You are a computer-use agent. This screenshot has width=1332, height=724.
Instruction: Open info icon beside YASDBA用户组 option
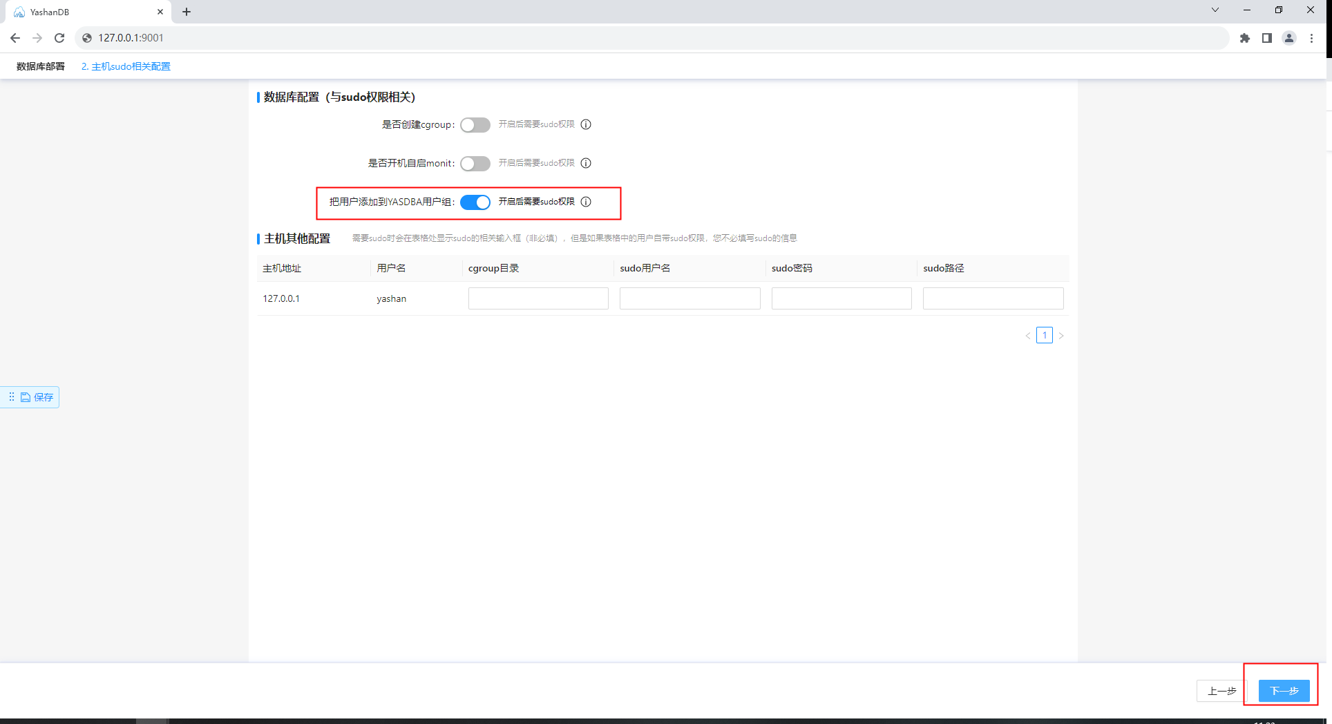coord(586,202)
